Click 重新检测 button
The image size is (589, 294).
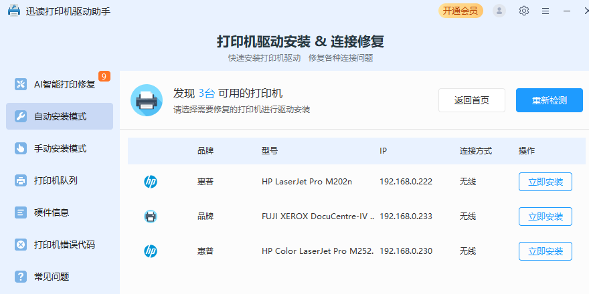pyautogui.click(x=550, y=100)
